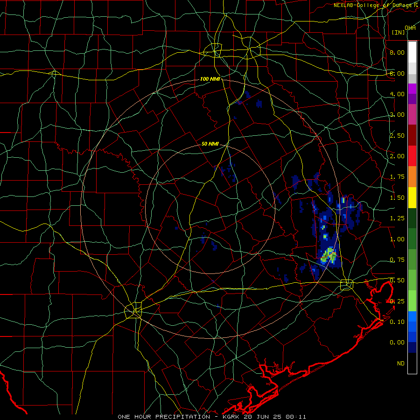
Task: Click the 1.50 legend value
Action: coord(397,198)
